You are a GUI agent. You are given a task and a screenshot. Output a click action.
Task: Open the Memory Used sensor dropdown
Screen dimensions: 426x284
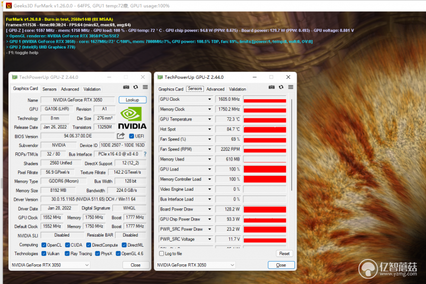209,159
